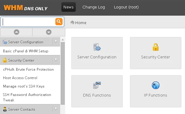Image resolution: width=185 pixels, height=114 pixels.
Task: Focus the sidebar search input field
Action: 28,22
